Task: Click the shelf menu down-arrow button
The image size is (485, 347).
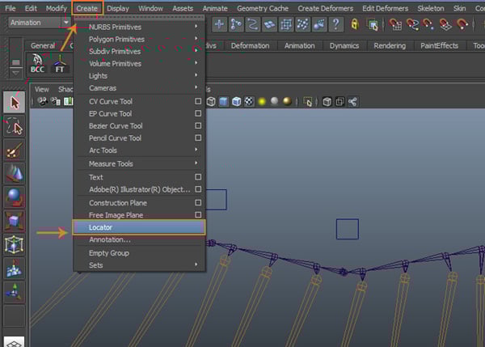Action: [x=16, y=73]
